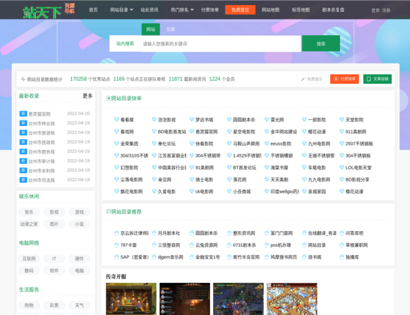Click the orange 付费快审 button in stats bar
The height and width of the screenshot is (315, 410).
point(344,79)
